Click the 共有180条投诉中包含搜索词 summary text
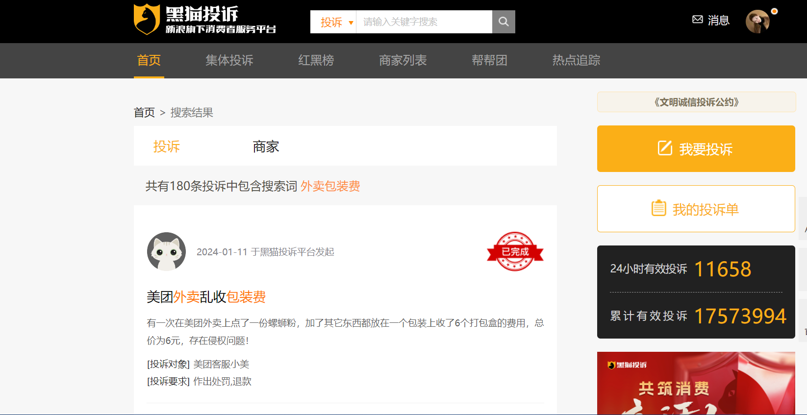 222,186
